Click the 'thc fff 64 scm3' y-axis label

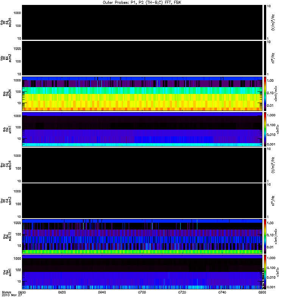click(x=6, y=201)
